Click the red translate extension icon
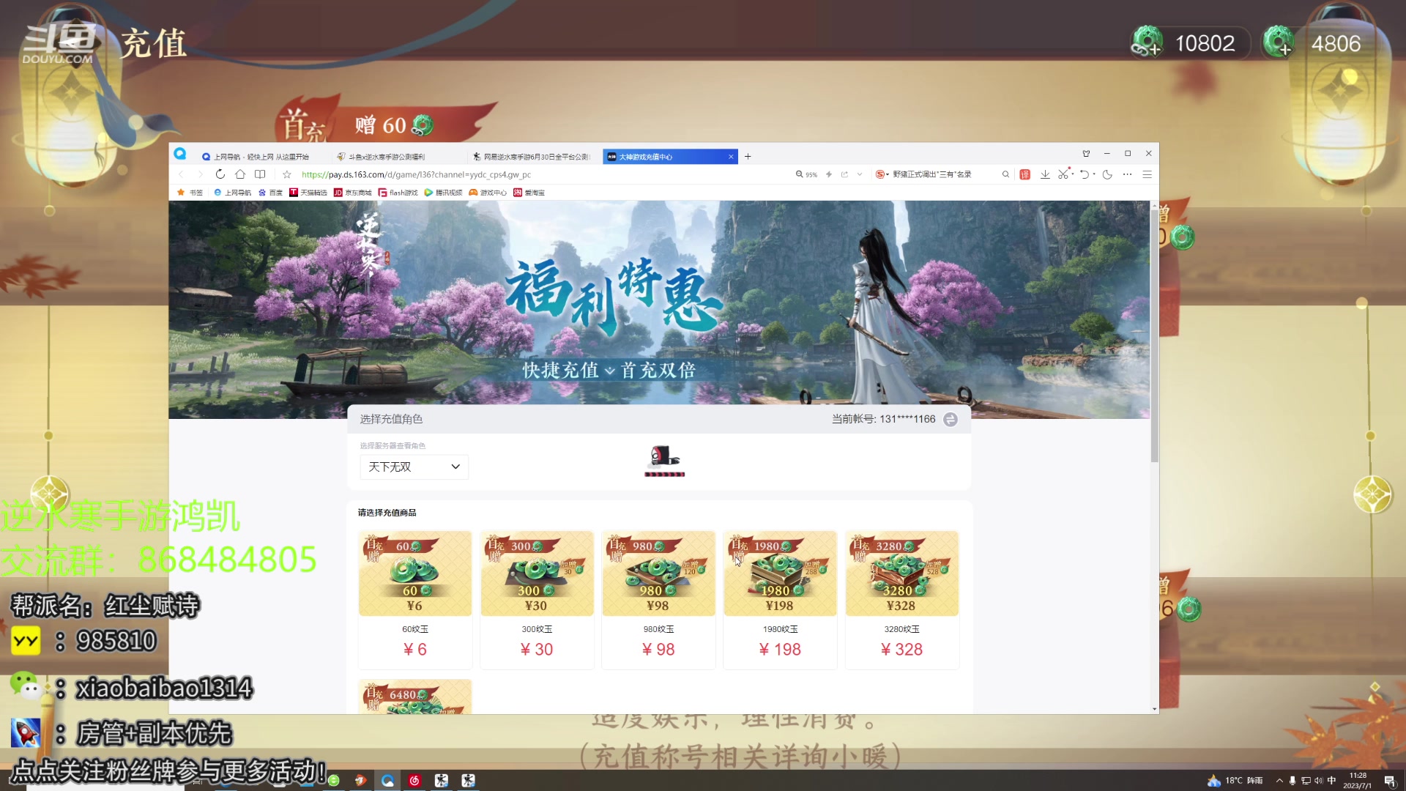 click(1025, 174)
